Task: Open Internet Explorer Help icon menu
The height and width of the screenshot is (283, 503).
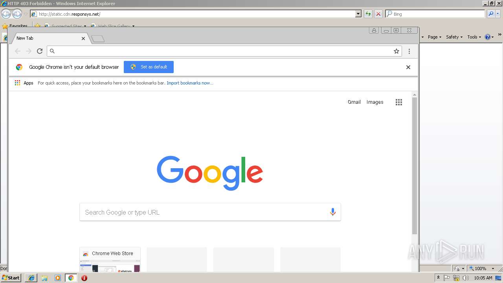Action: (489, 37)
